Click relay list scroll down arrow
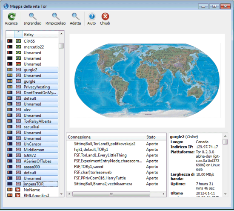234x211 pixels. [61, 194]
